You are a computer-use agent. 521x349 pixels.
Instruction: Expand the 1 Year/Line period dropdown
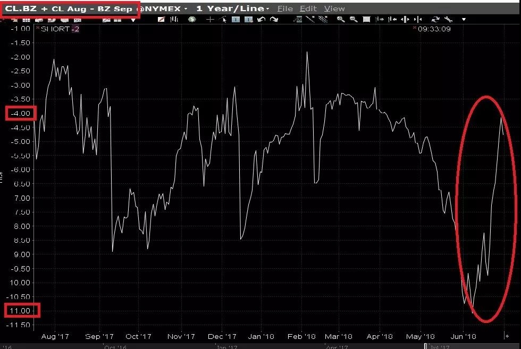(x=267, y=9)
